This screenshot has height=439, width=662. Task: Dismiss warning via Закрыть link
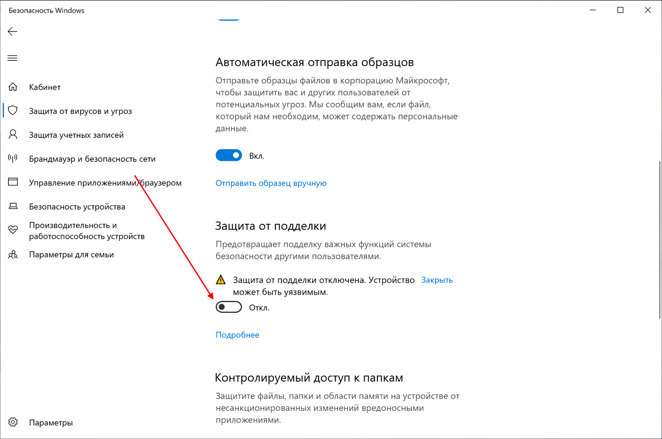pyautogui.click(x=437, y=280)
